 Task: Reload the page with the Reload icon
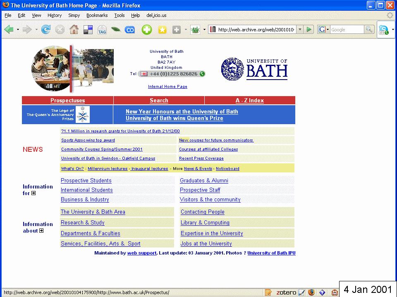pyautogui.click(x=46, y=30)
